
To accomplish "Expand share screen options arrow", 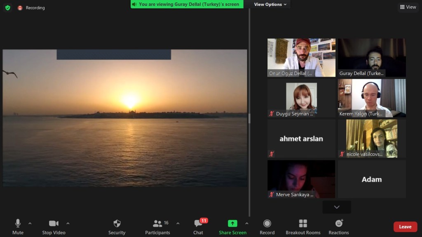I will [247, 223].
